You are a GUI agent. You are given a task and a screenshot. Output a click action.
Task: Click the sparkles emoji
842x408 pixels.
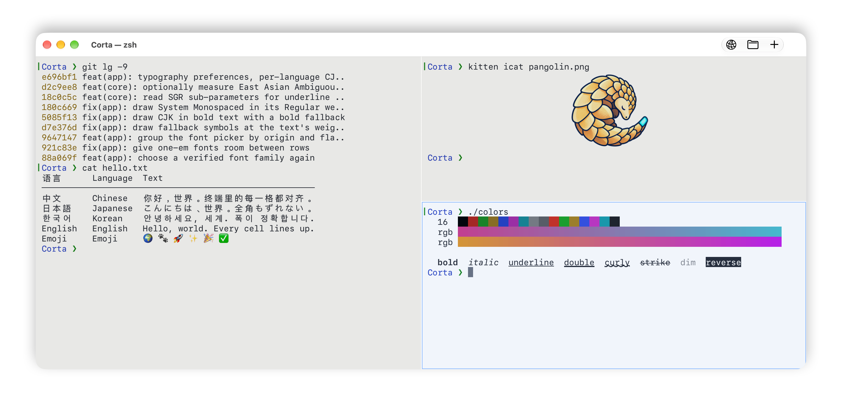(193, 238)
